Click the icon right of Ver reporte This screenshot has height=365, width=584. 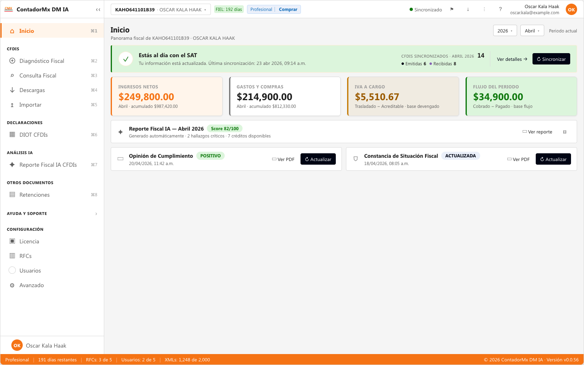[x=565, y=132]
